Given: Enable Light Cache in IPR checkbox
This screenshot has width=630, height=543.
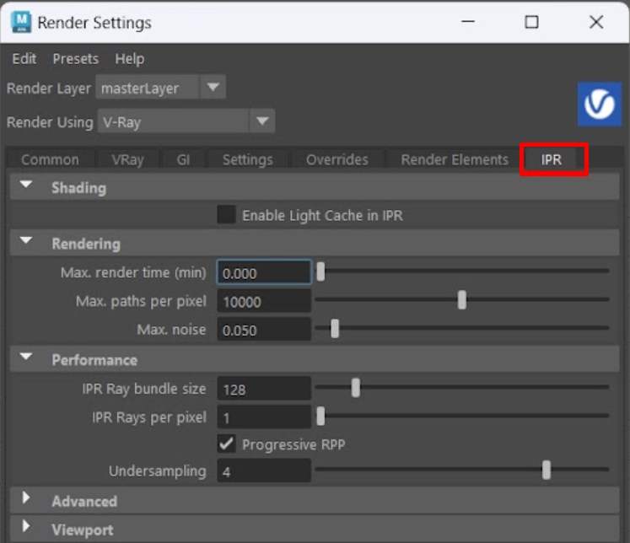Looking at the screenshot, I should [226, 214].
